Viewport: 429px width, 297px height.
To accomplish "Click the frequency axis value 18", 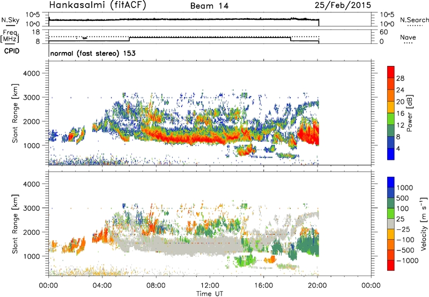I will (36, 32).
